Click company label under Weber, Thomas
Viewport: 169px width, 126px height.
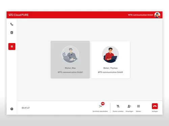[111, 72]
